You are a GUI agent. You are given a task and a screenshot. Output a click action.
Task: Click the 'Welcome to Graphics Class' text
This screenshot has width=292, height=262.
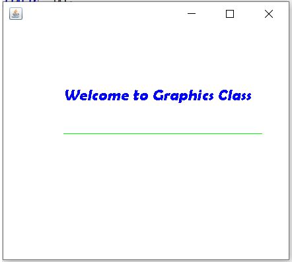click(158, 96)
